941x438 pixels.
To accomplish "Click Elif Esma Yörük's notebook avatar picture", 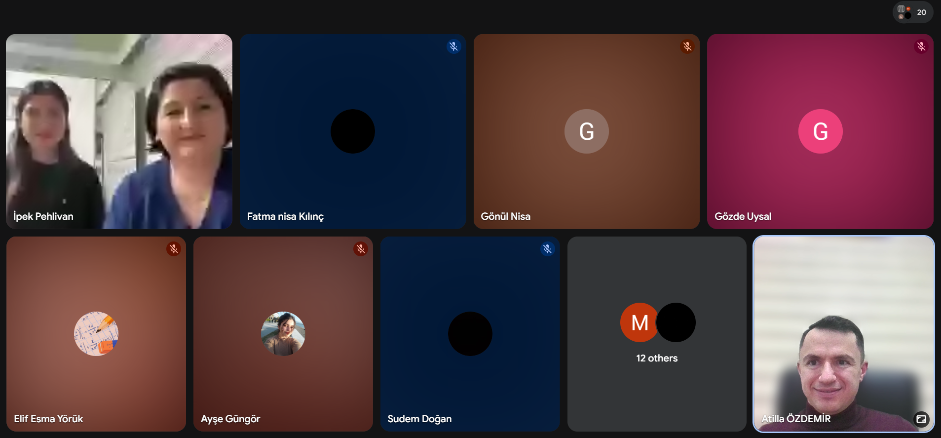I will click(96, 333).
